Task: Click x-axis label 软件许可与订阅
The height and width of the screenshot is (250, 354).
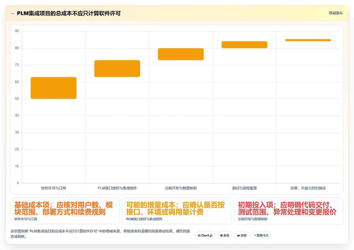Action: pos(54,188)
